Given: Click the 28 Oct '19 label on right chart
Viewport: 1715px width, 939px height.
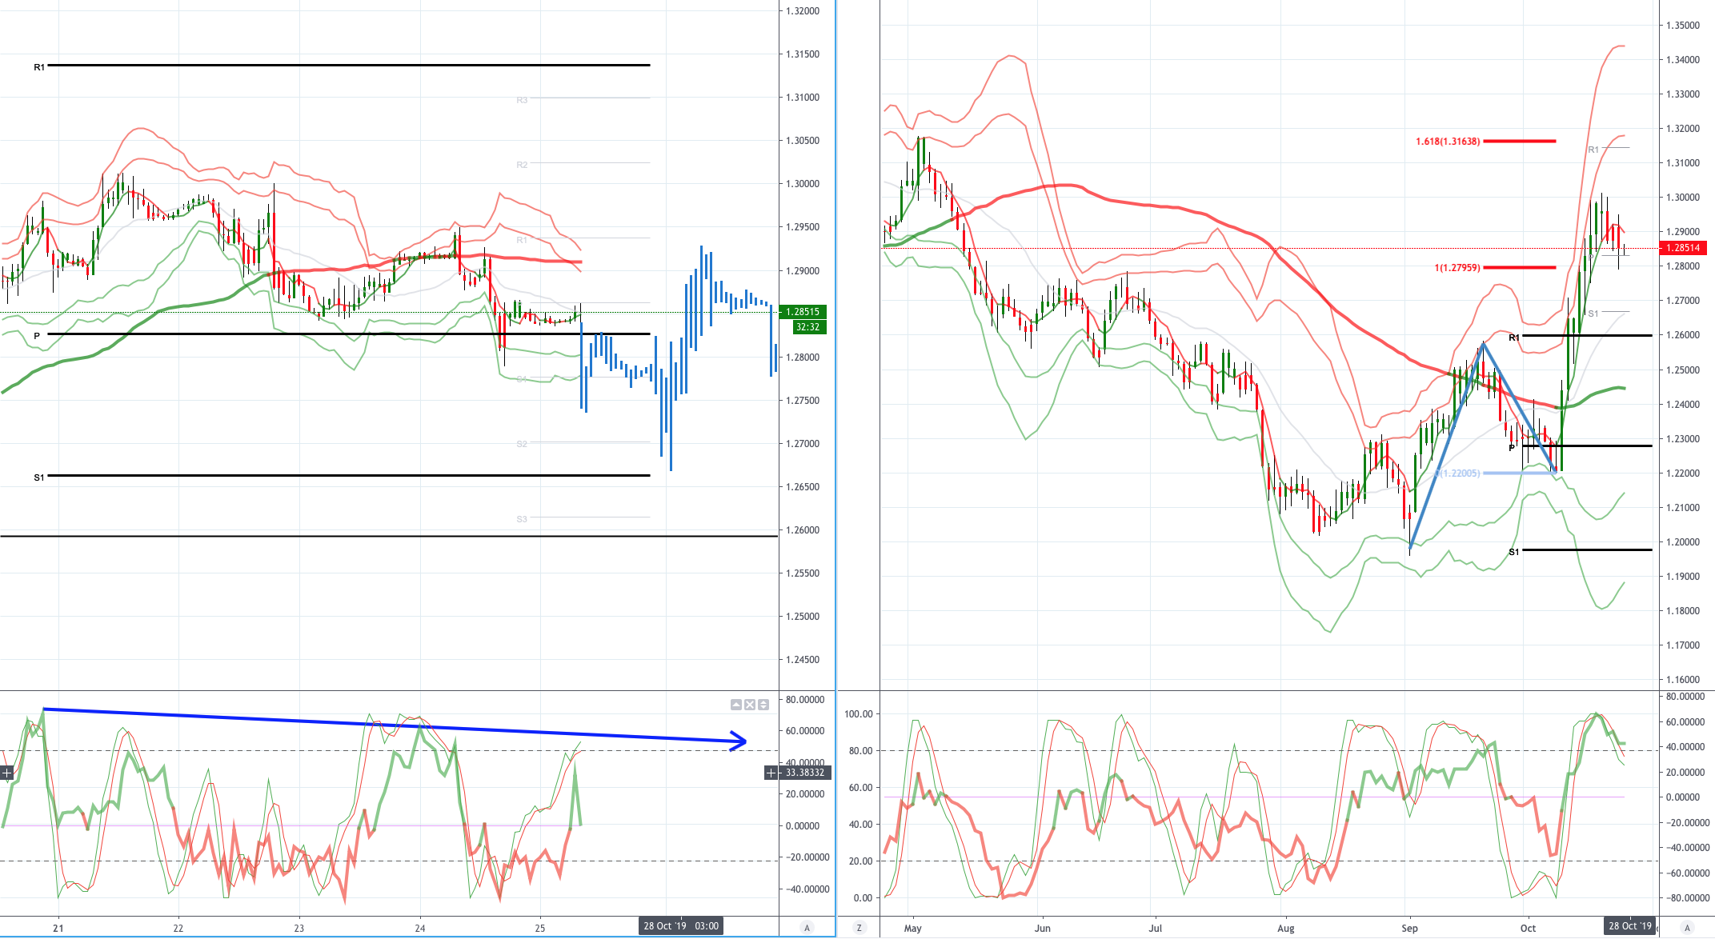Looking at the screenshot, I should click(x=1631, y=926).
